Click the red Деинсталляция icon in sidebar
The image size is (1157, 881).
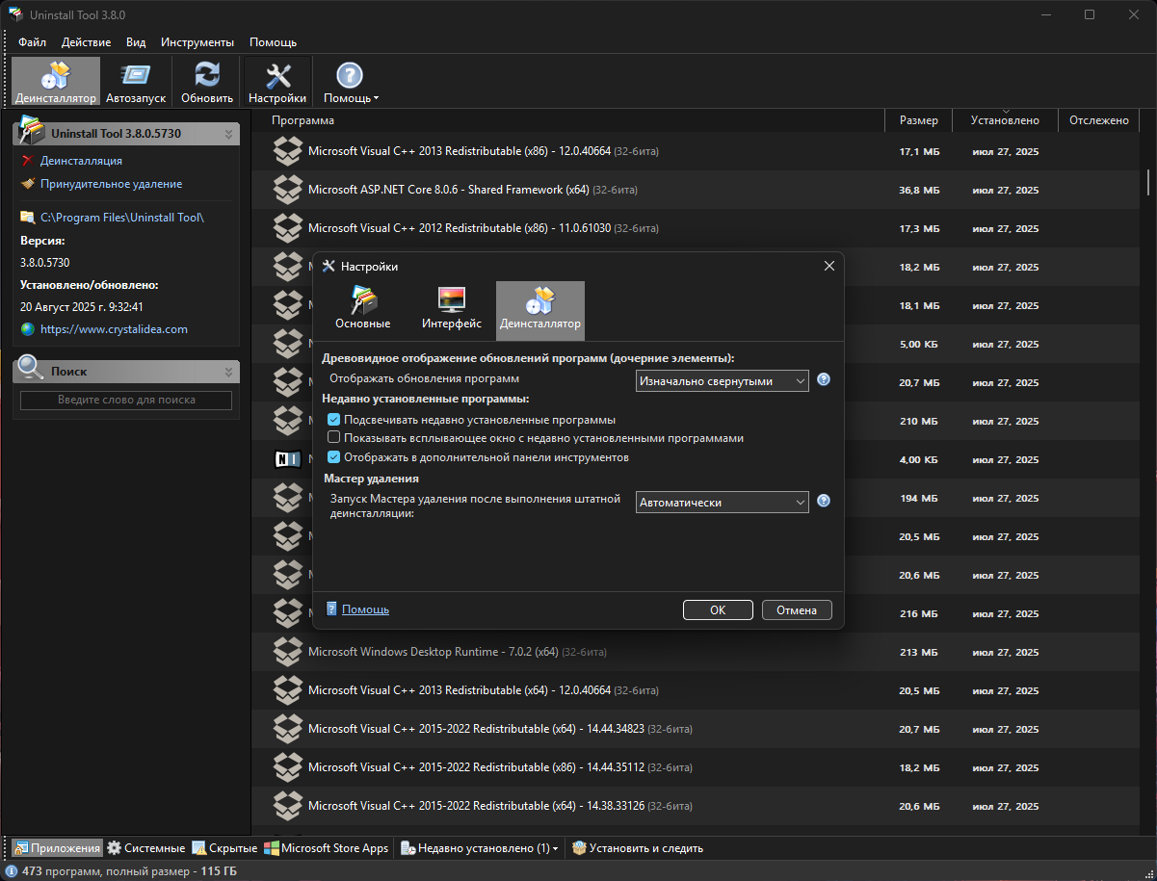pyautogui.click(x=27, y=161)
